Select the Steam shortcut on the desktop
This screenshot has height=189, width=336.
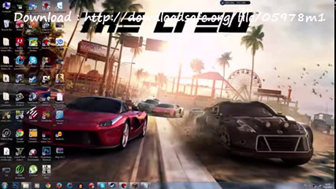[33, 79]
